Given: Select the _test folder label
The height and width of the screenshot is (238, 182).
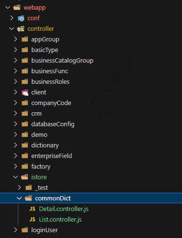Looking at the screenshot, I should tap(41, 188).
